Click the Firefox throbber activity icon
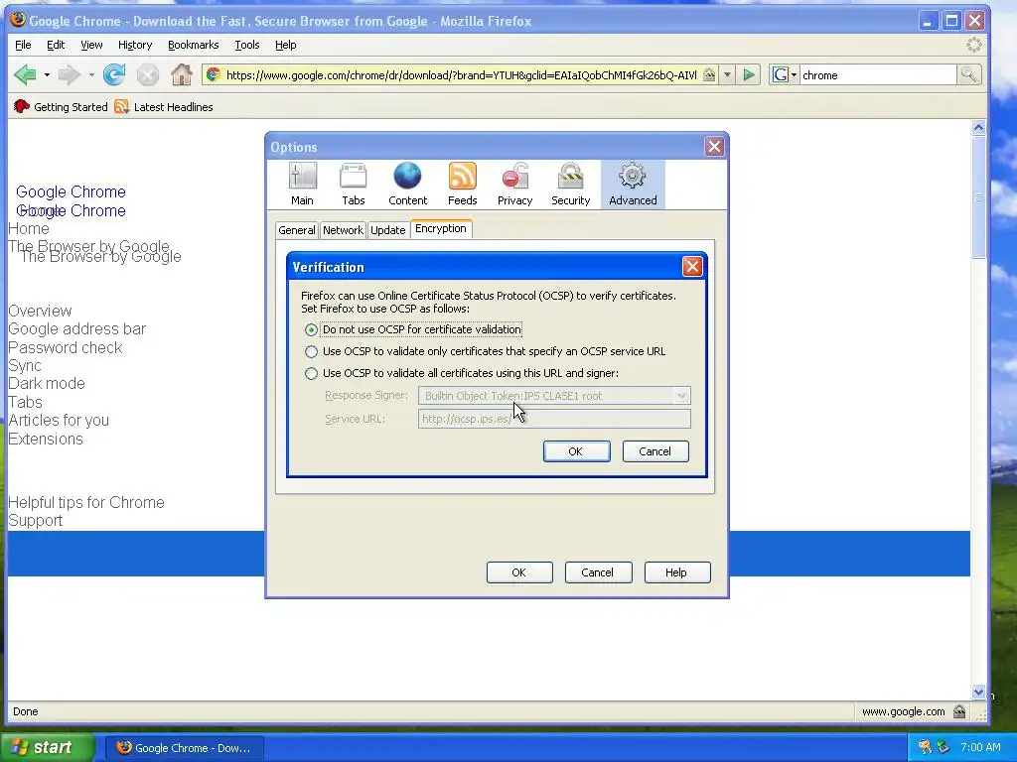This screenshot has height=762, width=1017. (x=973, y=45)
